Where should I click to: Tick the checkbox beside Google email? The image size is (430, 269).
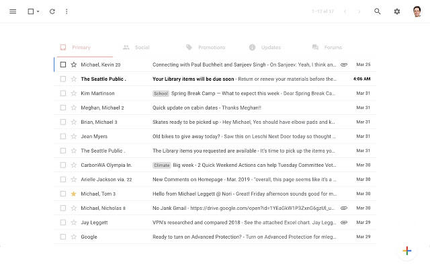point(63,237)
